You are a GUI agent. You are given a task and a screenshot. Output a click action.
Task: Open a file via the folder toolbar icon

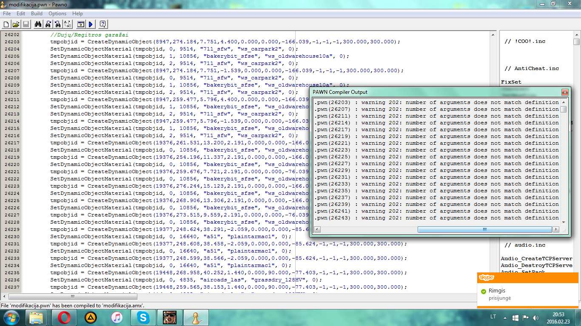(x=16, y=24)
